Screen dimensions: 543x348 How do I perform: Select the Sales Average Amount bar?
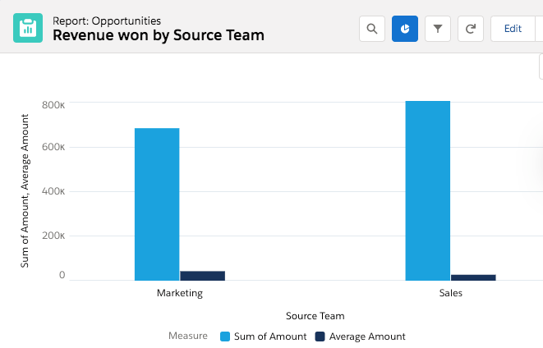coord(473,277)
